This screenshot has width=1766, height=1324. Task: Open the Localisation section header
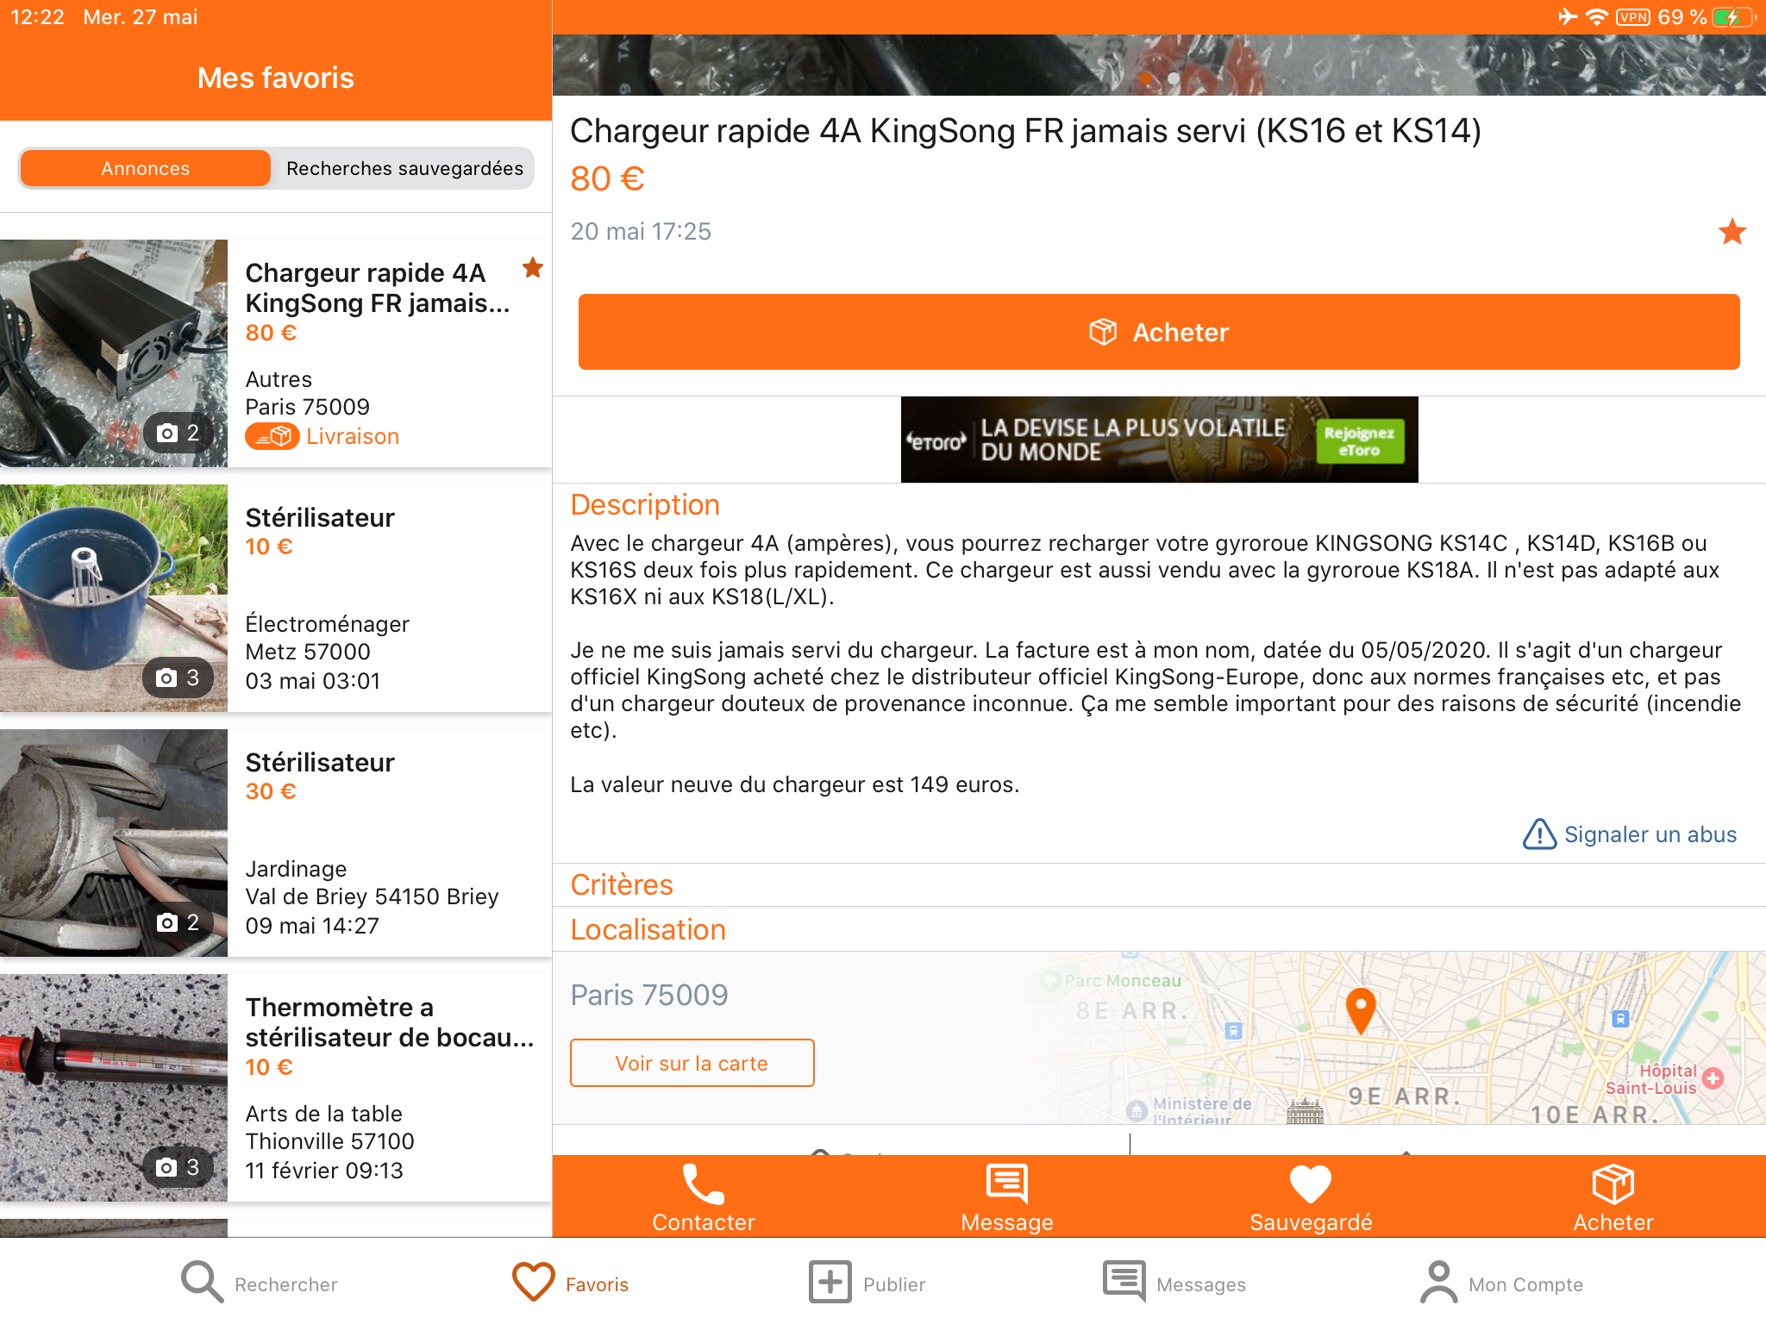click(1159, 929)
